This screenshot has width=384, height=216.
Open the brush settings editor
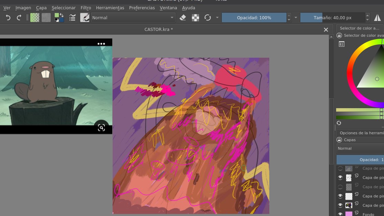point(72,18)
